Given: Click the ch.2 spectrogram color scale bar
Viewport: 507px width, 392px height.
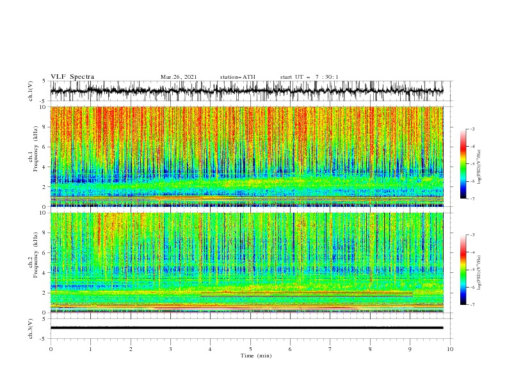Looking at the screenshot, I should click(463, 270).
